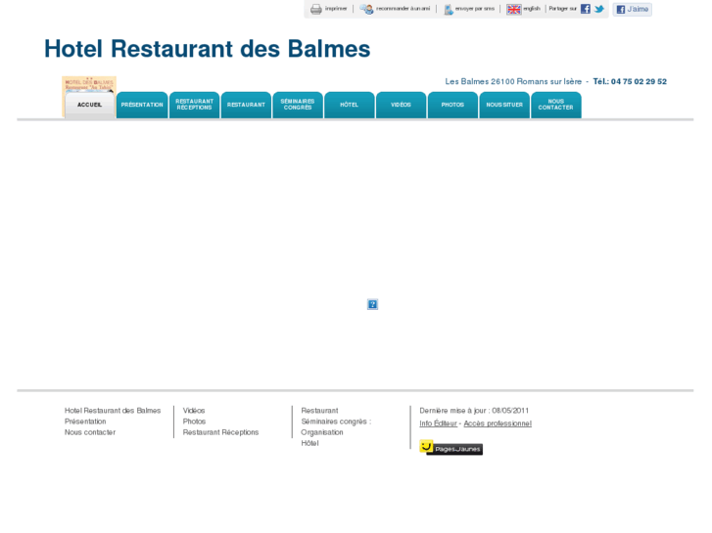Click recommander à un ami link
Screen dimensions: 712x533
point(403,9)
